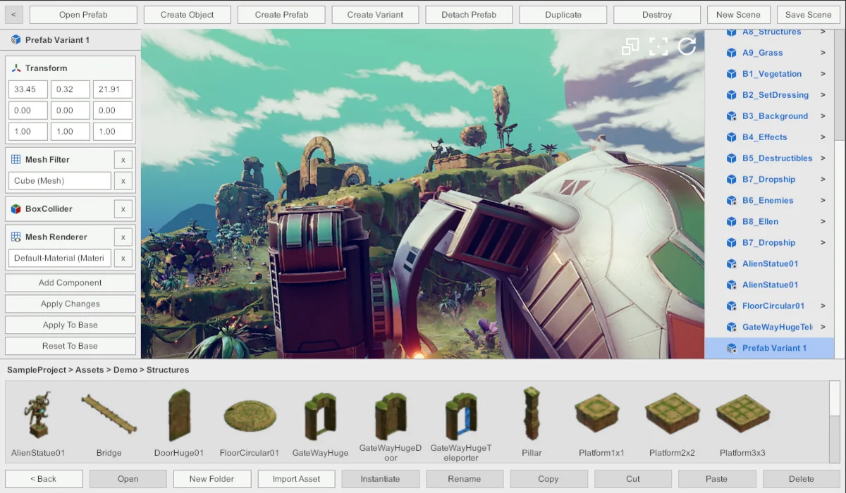Click the frame selection brackets icon in viewport
Image resolution: width=846 pixels, height=493 pixels.
(660, 46)
